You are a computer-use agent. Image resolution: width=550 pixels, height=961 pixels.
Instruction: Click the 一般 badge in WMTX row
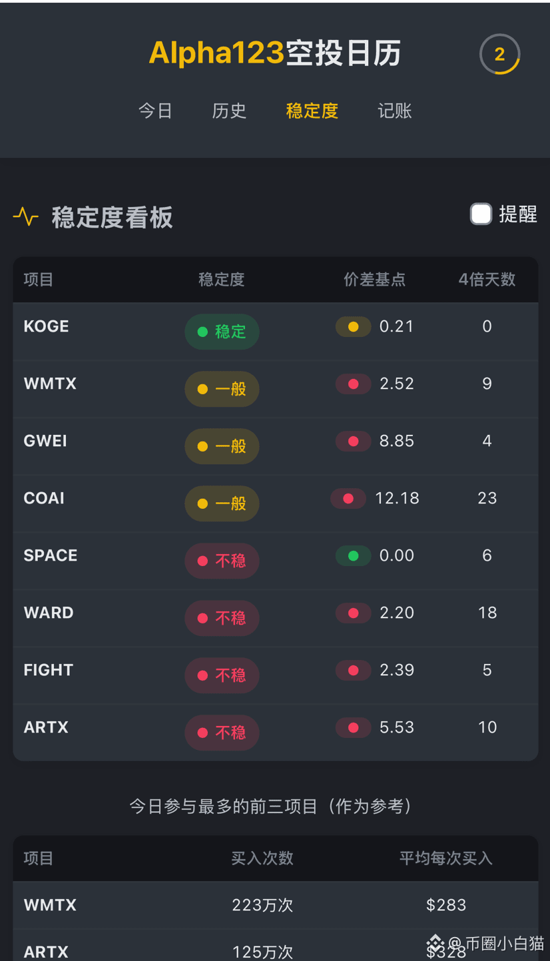coord(222,389)
